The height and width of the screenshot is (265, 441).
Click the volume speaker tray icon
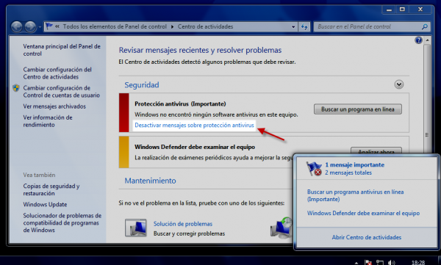[391, 263]
